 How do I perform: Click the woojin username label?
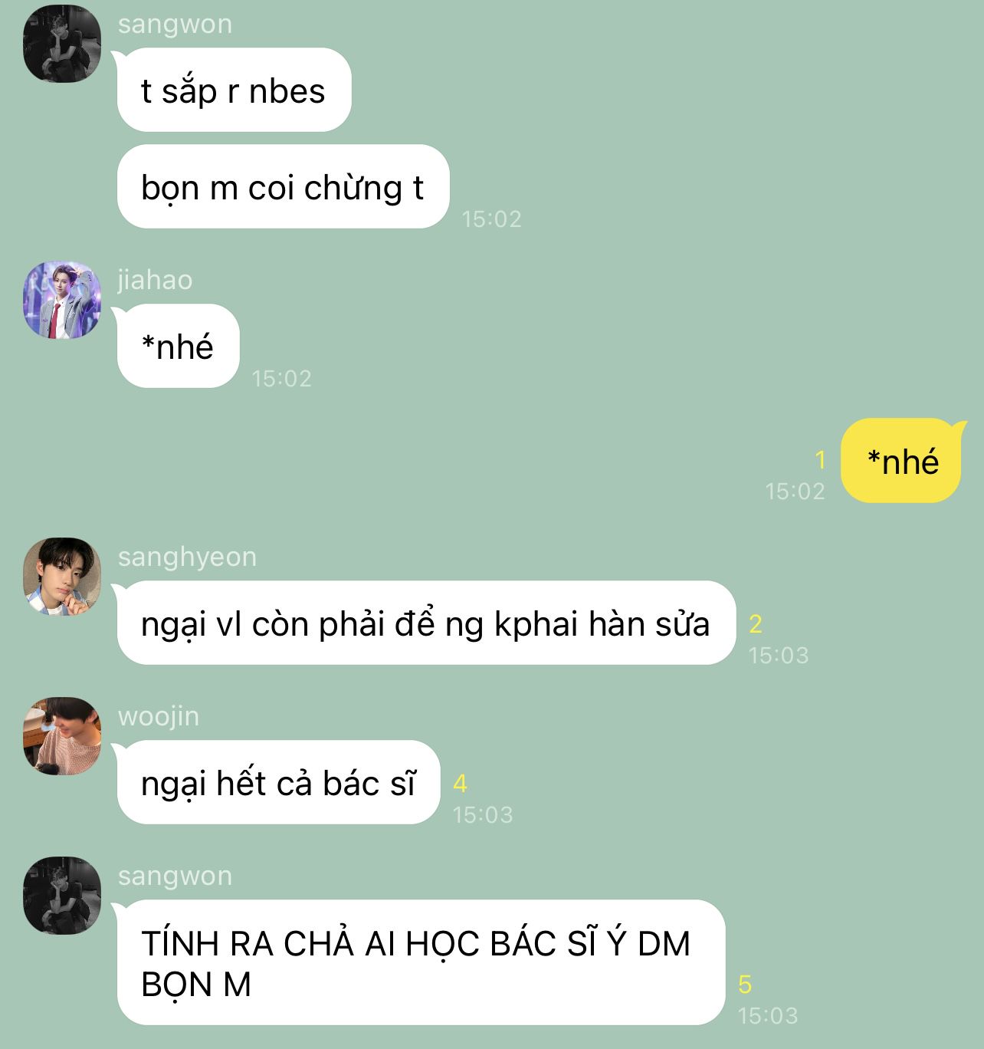(x=159, y=716)
